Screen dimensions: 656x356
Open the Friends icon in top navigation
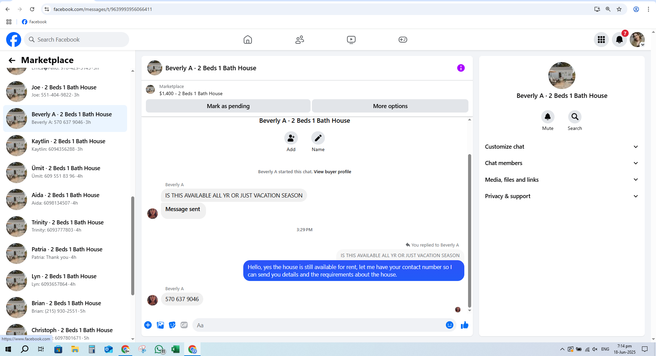pyautogui.click(x=300, y=40)
